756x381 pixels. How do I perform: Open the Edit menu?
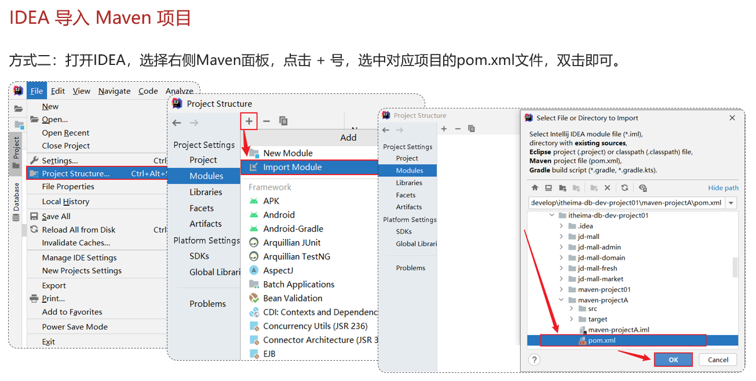(x=58, y=91)
